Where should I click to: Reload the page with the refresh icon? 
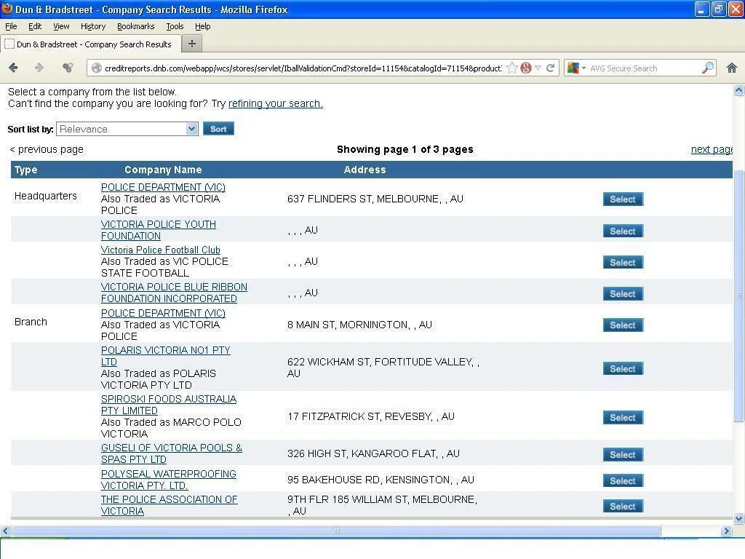point(550,68)
